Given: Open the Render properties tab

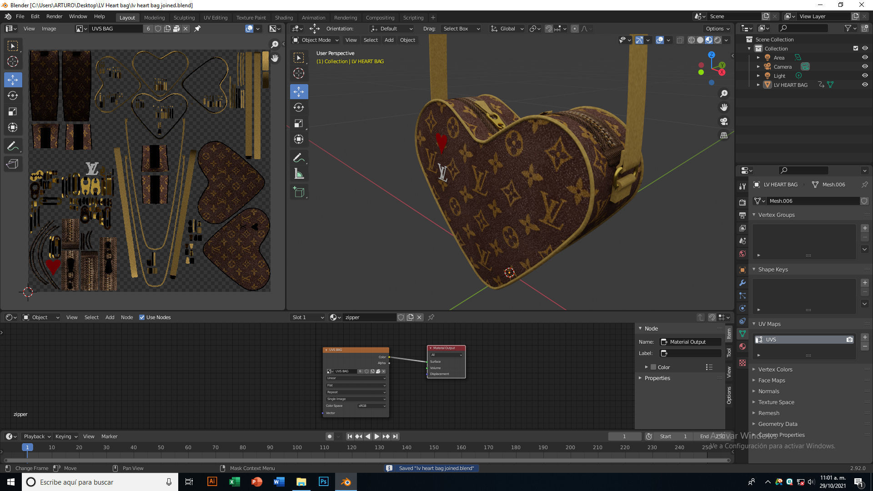Looking at the screenshot, I should click(x=743, y=202).
